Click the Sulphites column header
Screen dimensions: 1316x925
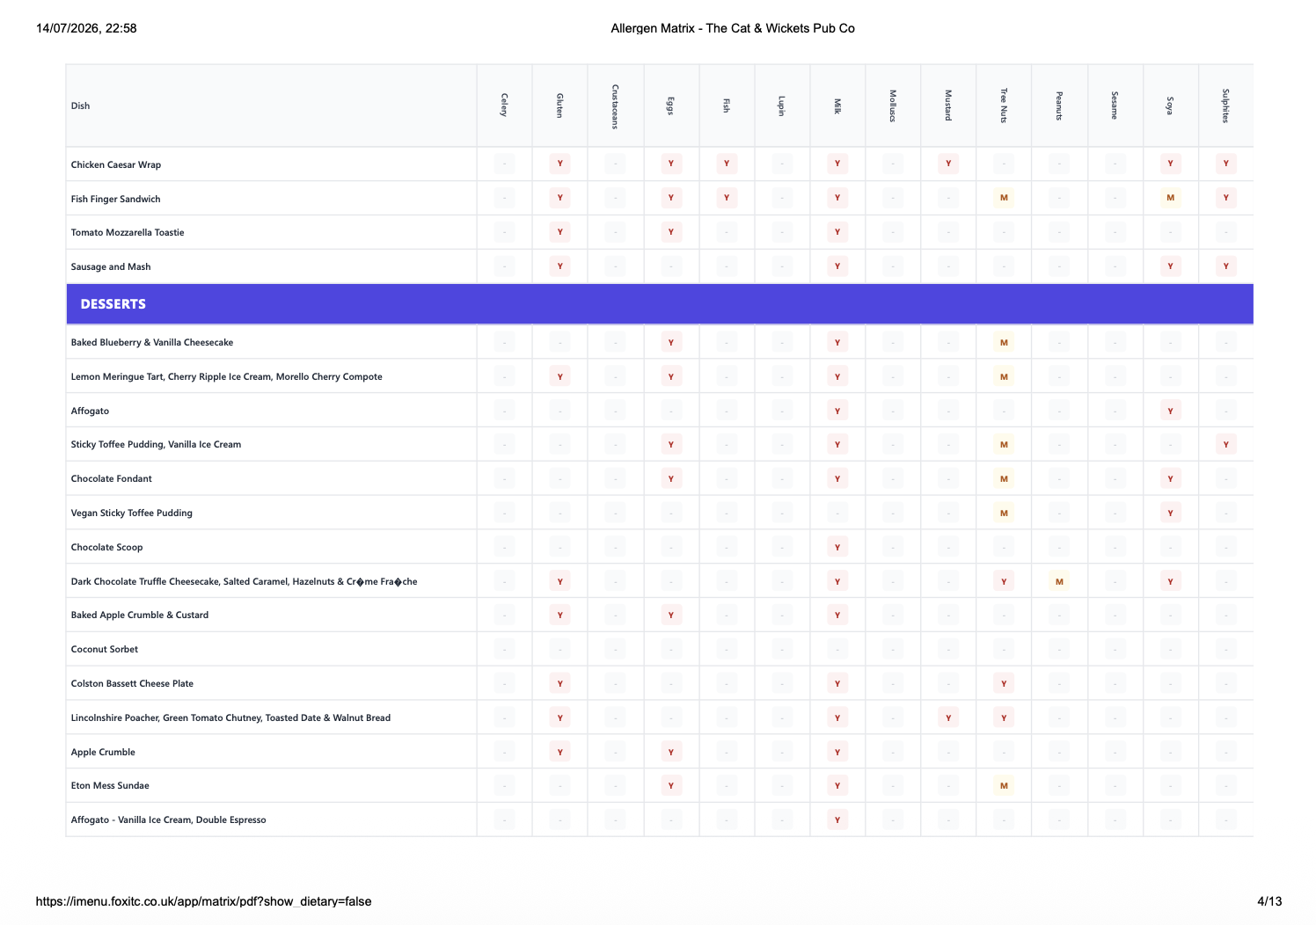(1225, 106)
